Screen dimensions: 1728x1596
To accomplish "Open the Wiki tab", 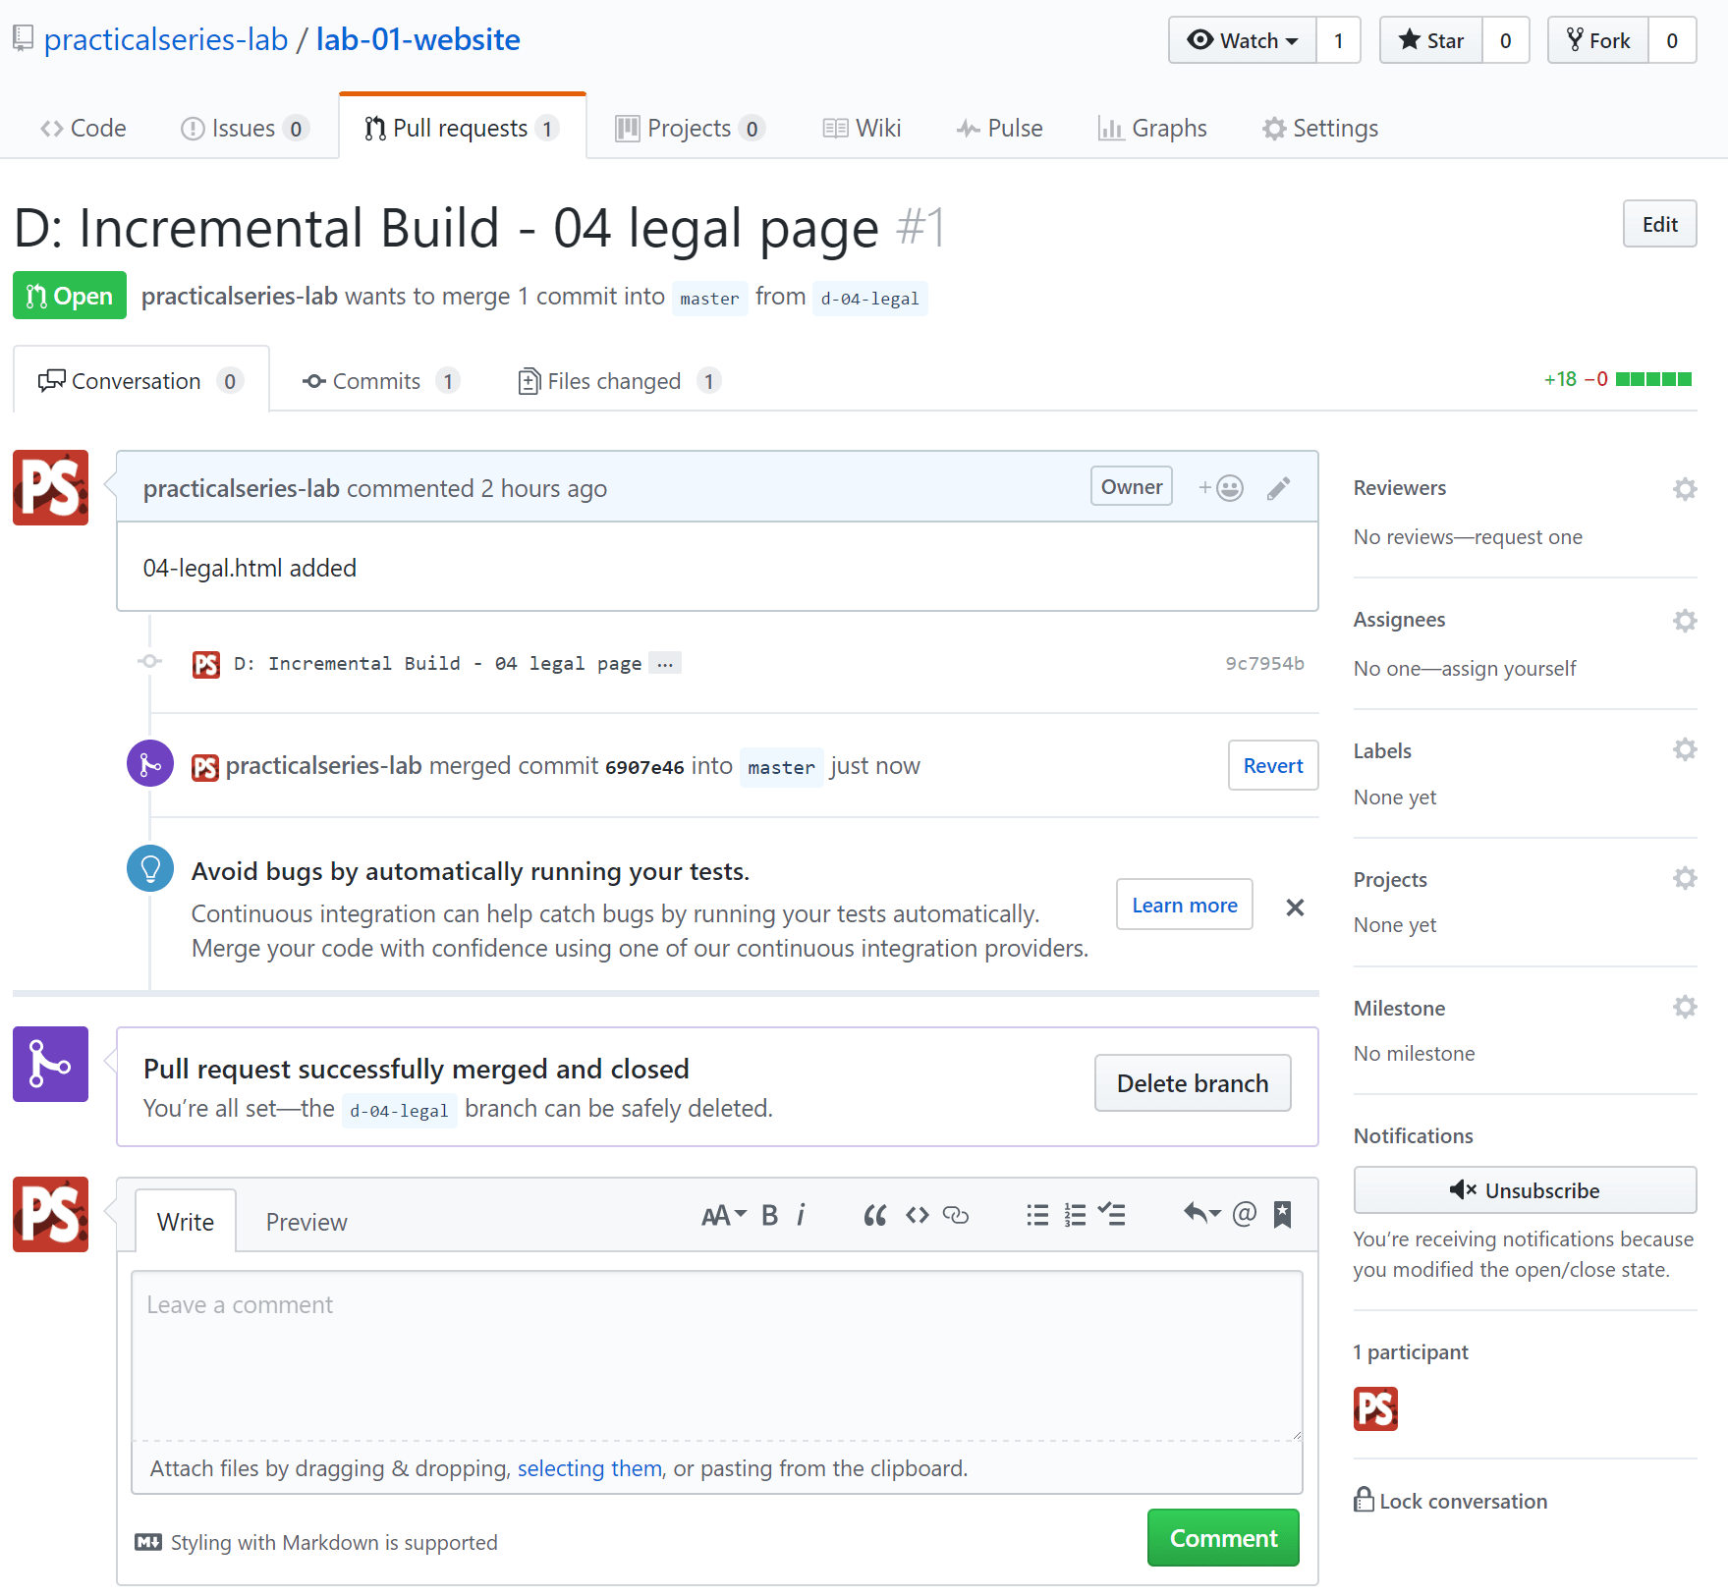I will [x=862, y=129].
